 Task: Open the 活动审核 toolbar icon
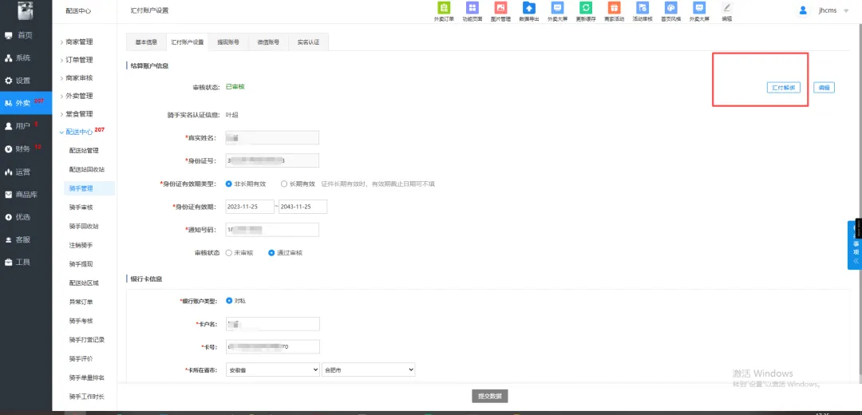point(642,9)
